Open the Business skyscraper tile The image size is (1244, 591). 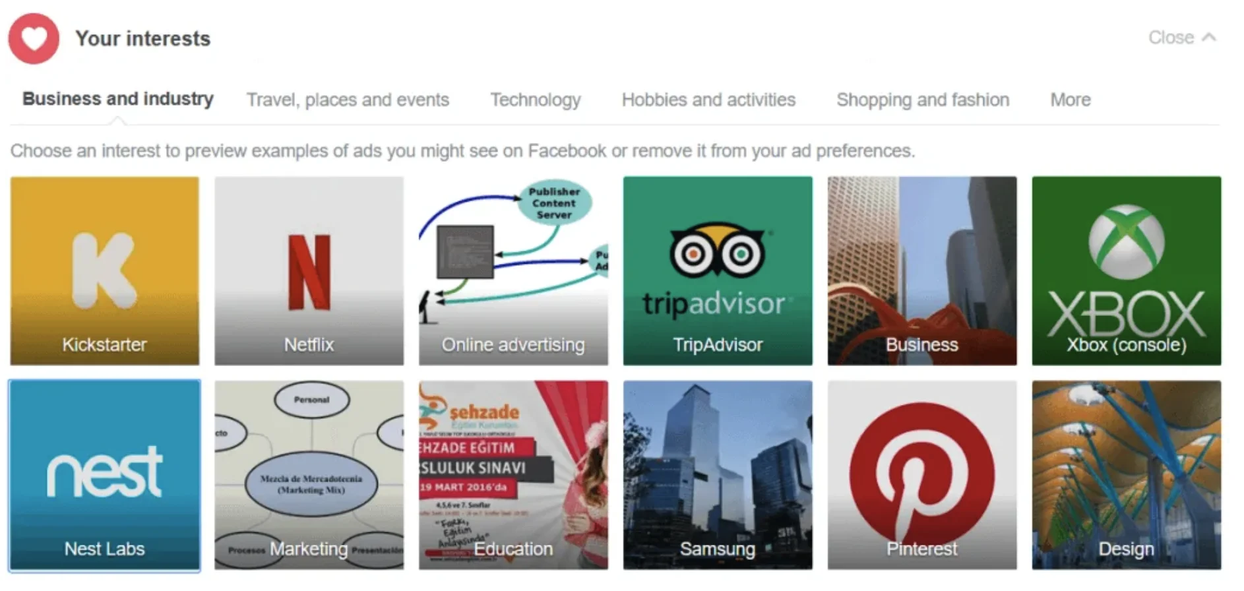922,270
